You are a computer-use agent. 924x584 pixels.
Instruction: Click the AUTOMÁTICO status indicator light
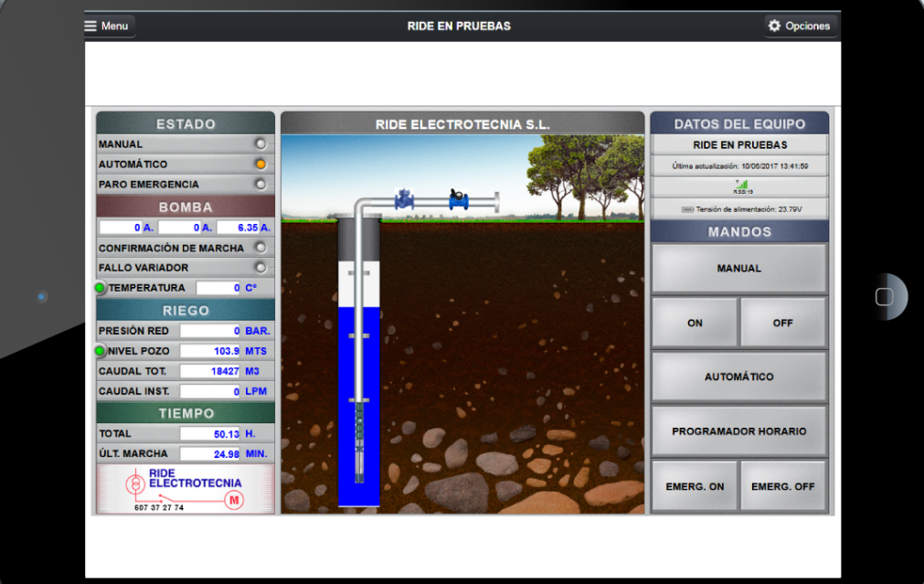pyautogui.click(x=260, y=164)
